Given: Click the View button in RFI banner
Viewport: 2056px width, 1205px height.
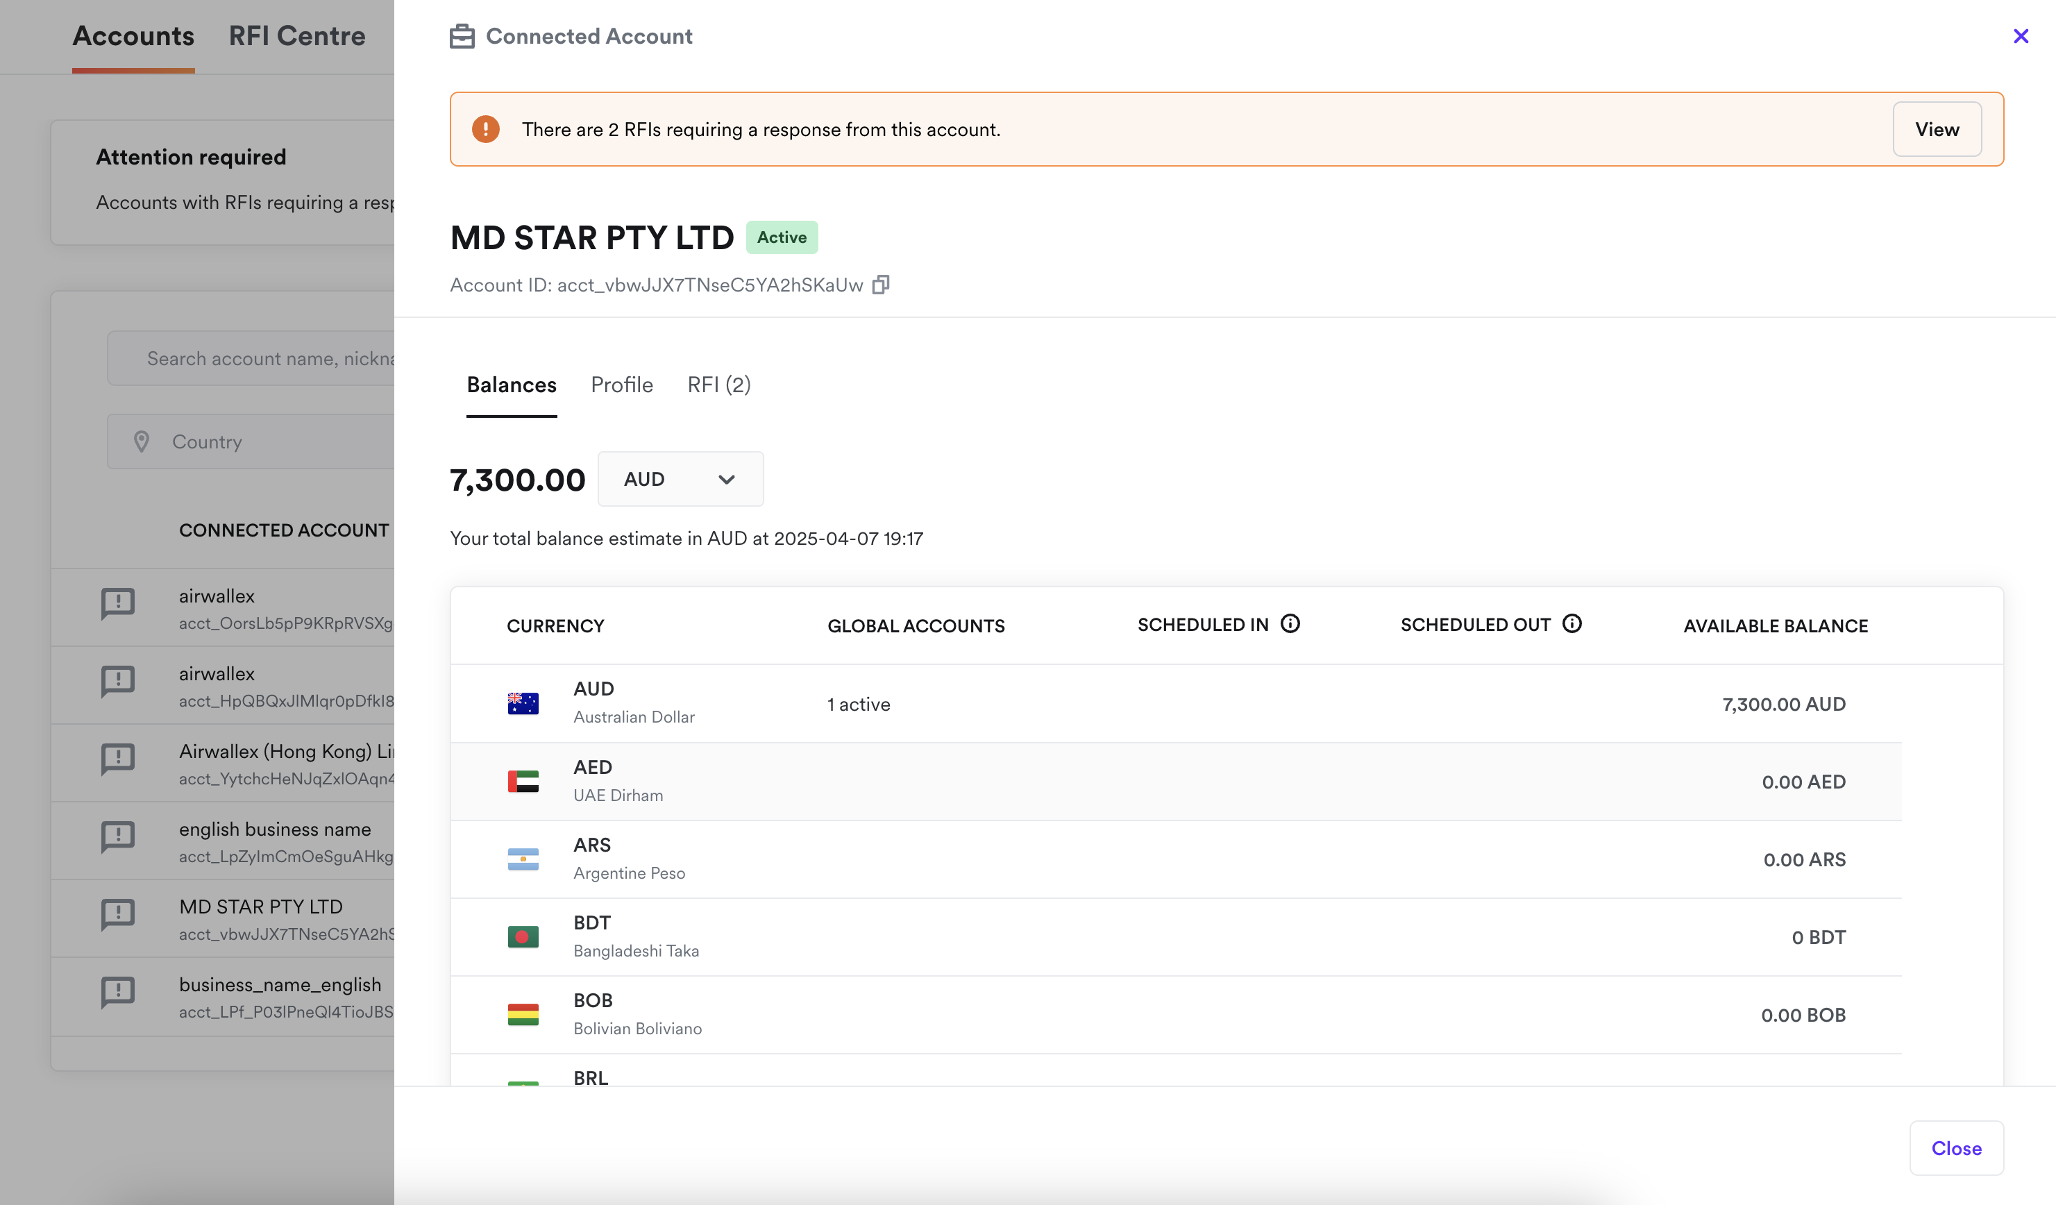Looking at the screenshot, I should click(x=1936, y=129).
